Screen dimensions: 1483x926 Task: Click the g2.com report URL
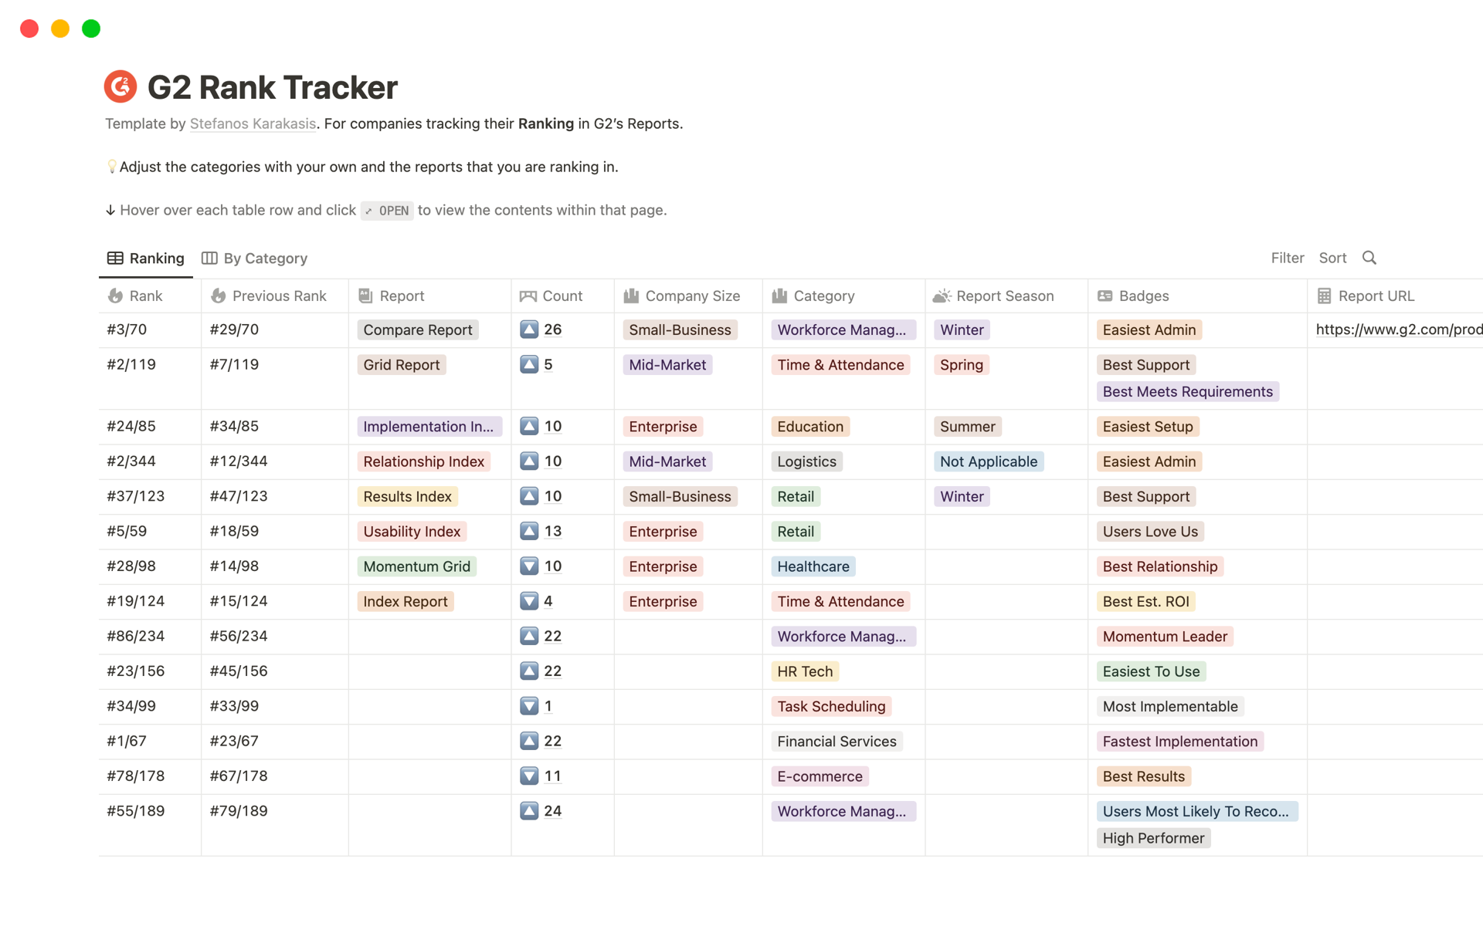click(1396, 330)
